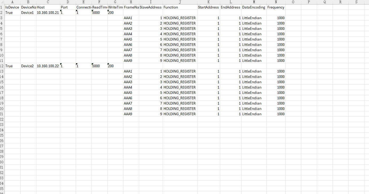Select host cell 10.160.100.21
This screenshot has width=369, height=194.
tap(48, 13)
